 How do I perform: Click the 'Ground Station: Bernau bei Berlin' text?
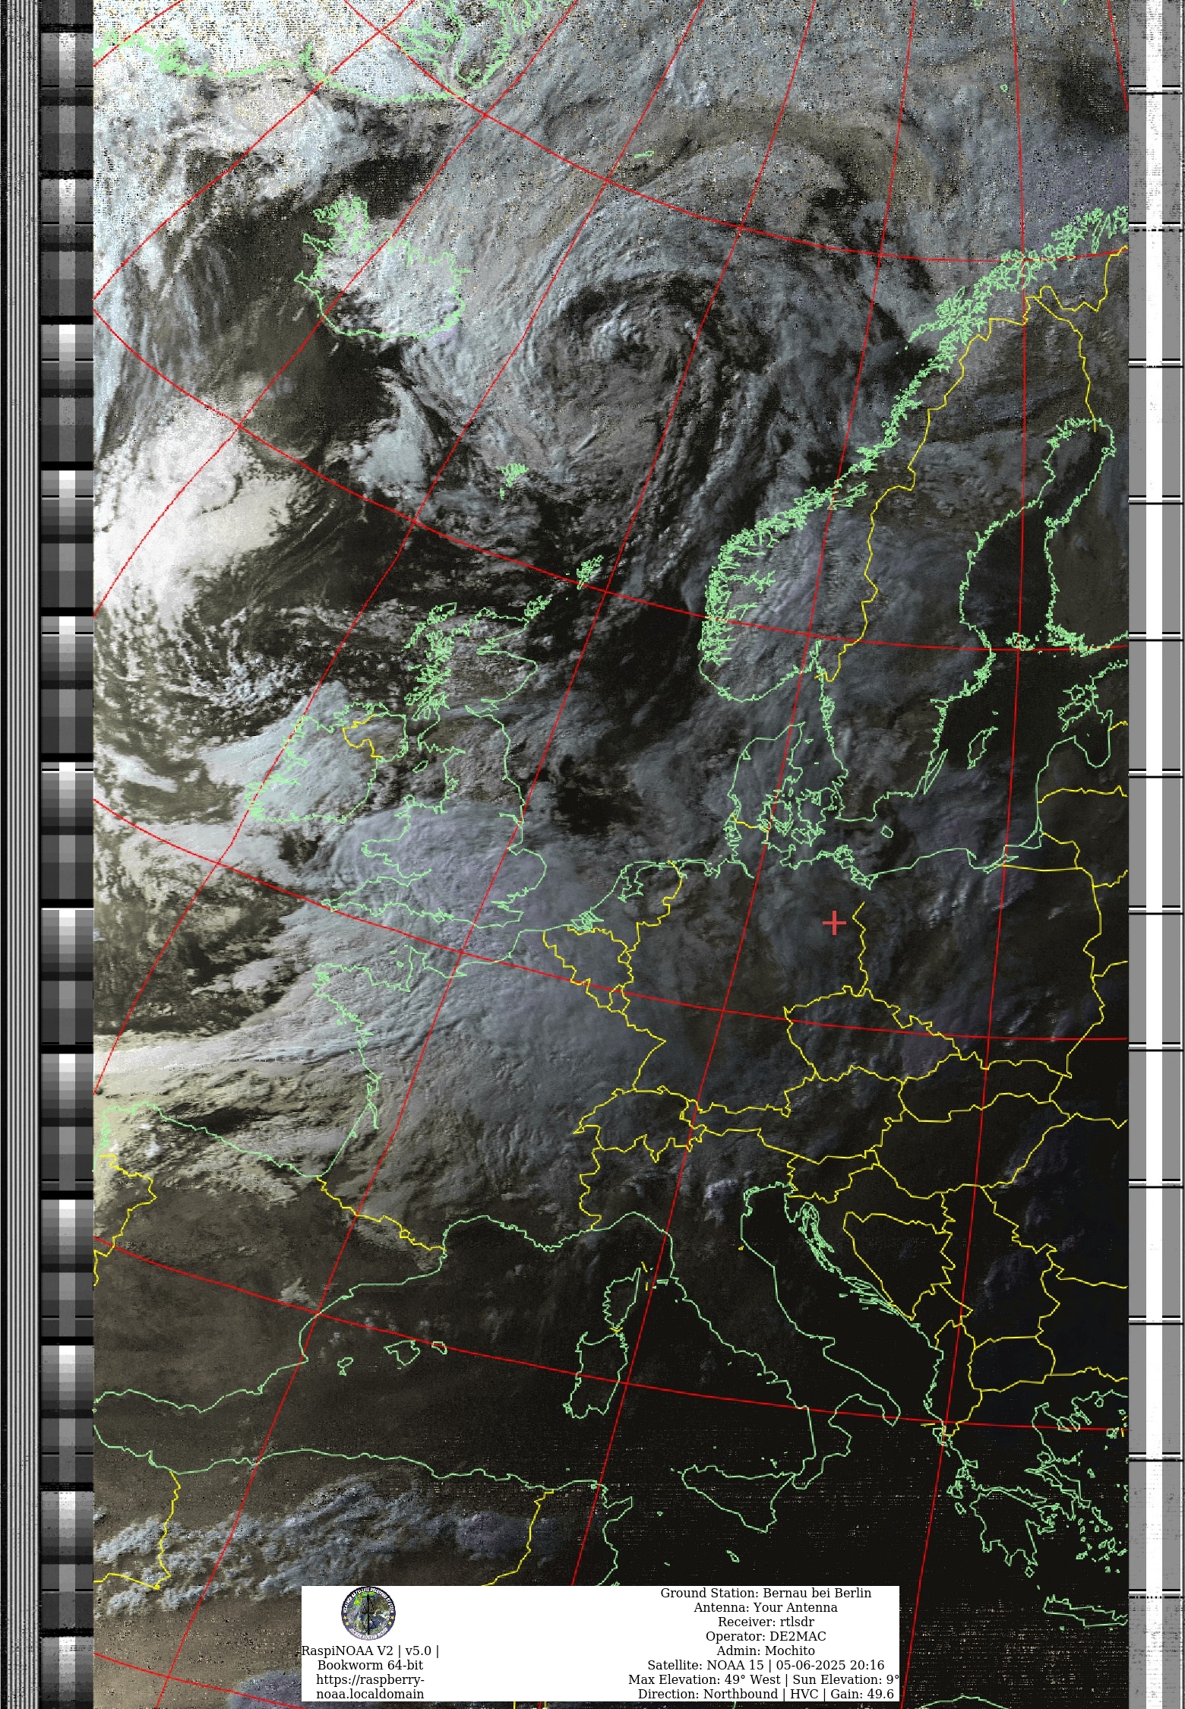point(766,1593)
